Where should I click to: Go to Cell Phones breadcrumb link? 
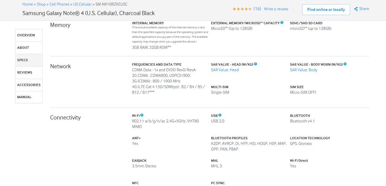(x=59, y=4)
